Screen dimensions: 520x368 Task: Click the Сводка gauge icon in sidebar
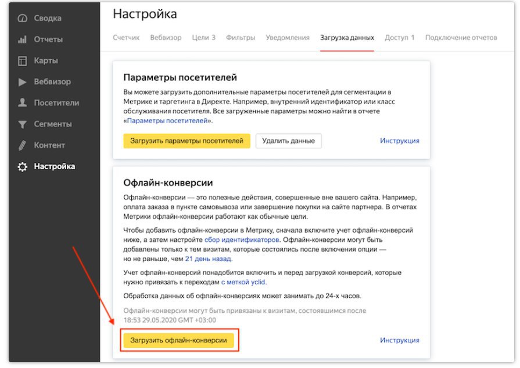coord(23,19)
